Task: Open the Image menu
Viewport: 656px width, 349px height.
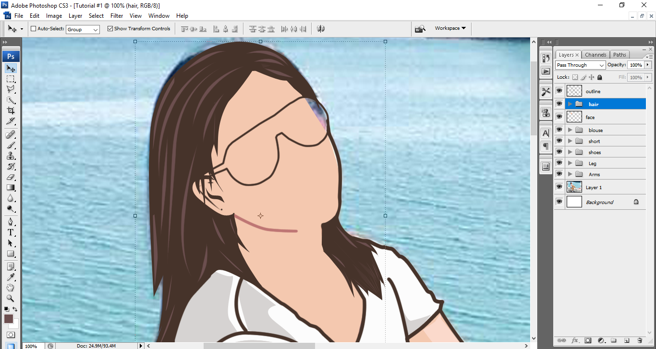Action: [54, 16]
